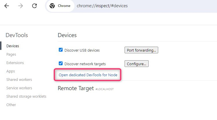This screenshot has height=120, width=217.
Task: Open the Apps sidebar item
Action: pyautogui.click(x=11, y=71)
